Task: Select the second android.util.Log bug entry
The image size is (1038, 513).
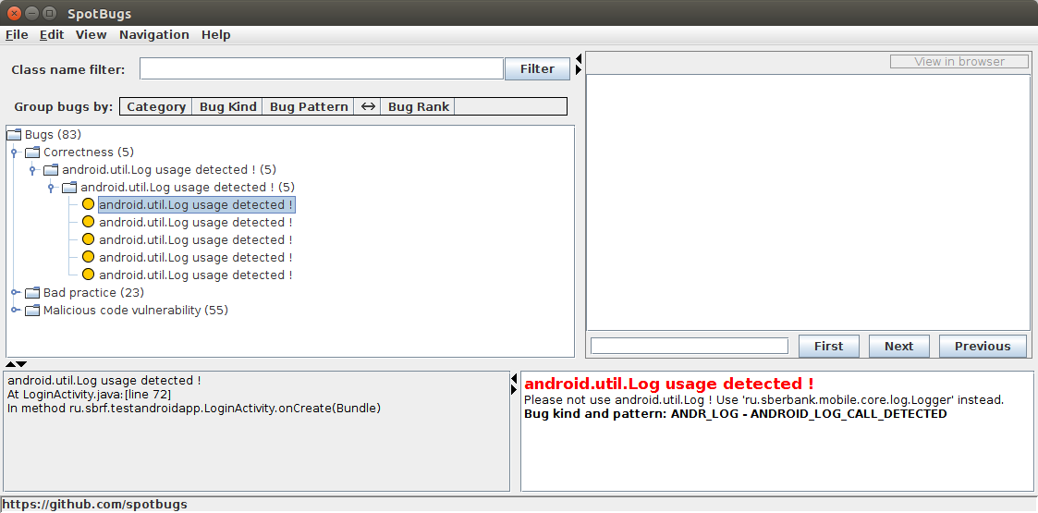Action: pyautogui.click(x=195, y=223)
